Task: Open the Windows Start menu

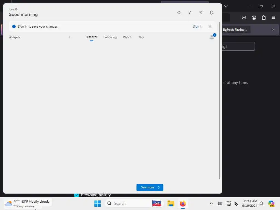Action: [x=98, y=203]
